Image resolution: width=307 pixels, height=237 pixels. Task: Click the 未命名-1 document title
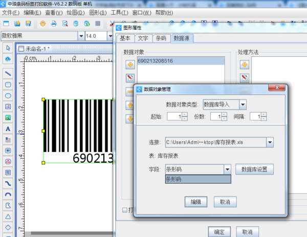[37, 49]
